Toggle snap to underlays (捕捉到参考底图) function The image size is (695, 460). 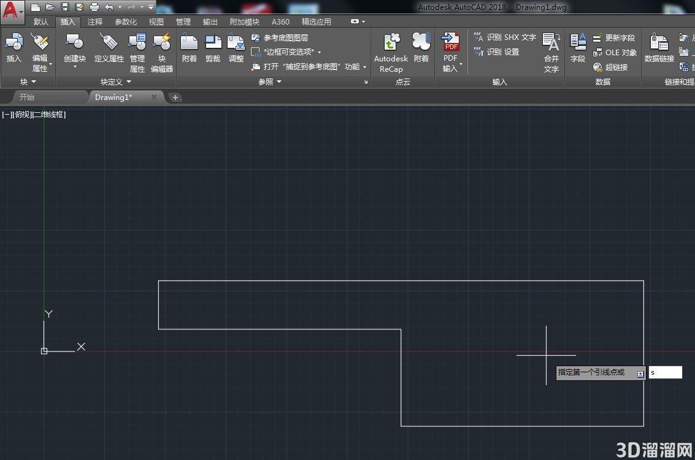pyautogui.click(x=309, y=67)
